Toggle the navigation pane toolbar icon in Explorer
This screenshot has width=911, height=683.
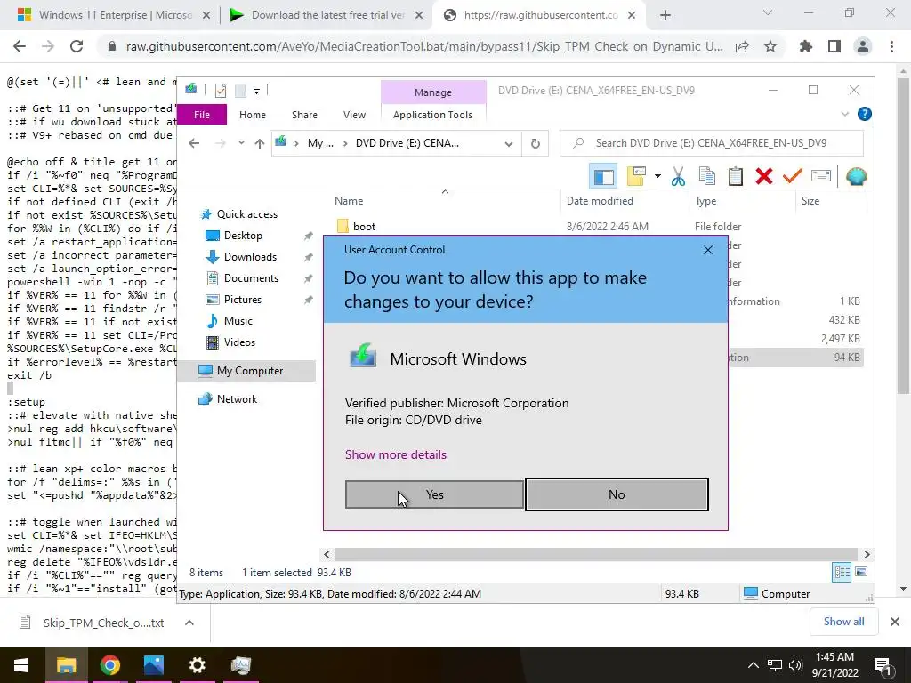pyautogui.click(x=603, y=176)
